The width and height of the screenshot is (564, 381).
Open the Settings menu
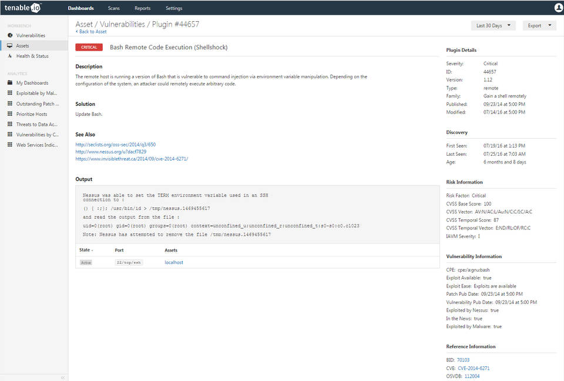tap(174, 8)
